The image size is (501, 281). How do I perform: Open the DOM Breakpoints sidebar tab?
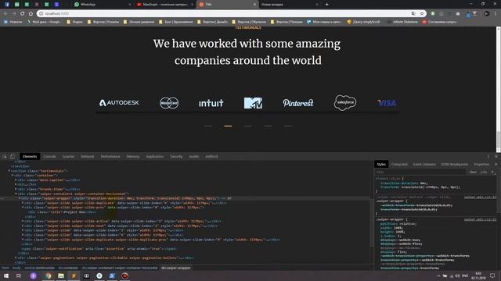pyautogui.click(x=454, y=164)
